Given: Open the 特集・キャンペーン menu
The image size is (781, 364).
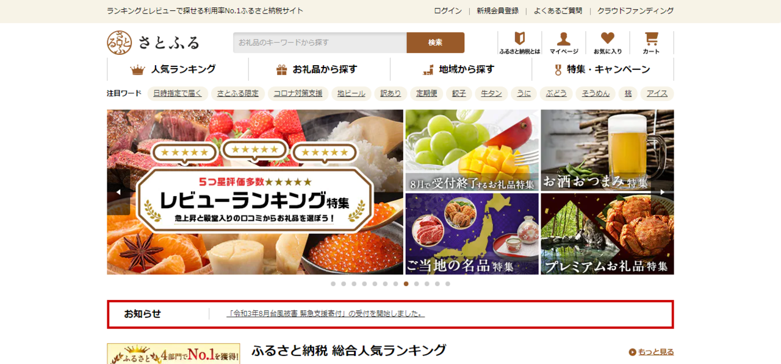Looking at the screenshot, I should pos(602,69).
